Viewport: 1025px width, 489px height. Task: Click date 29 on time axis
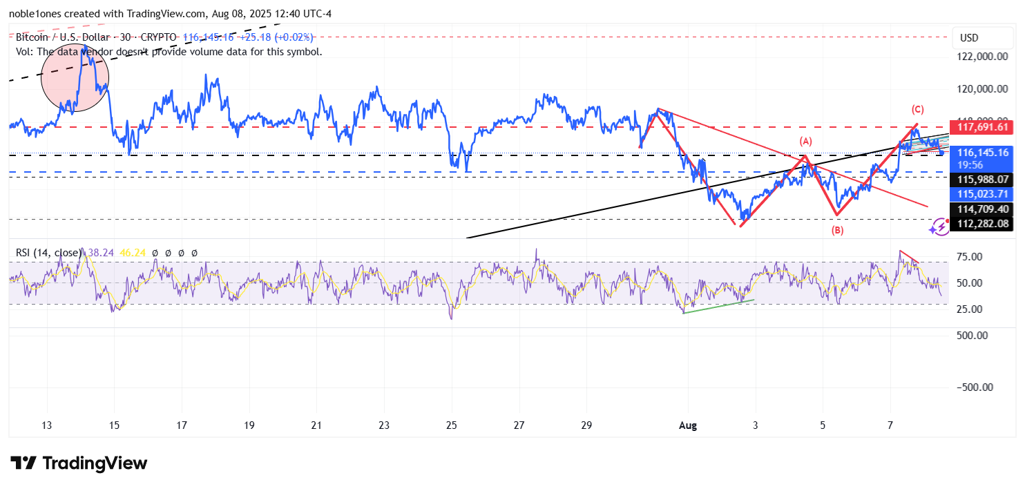(586, 425)
